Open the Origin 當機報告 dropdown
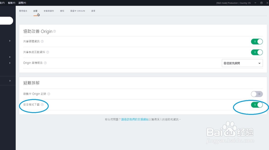Image resolution: width=269 pixels, height=150 pixels. 242,63
